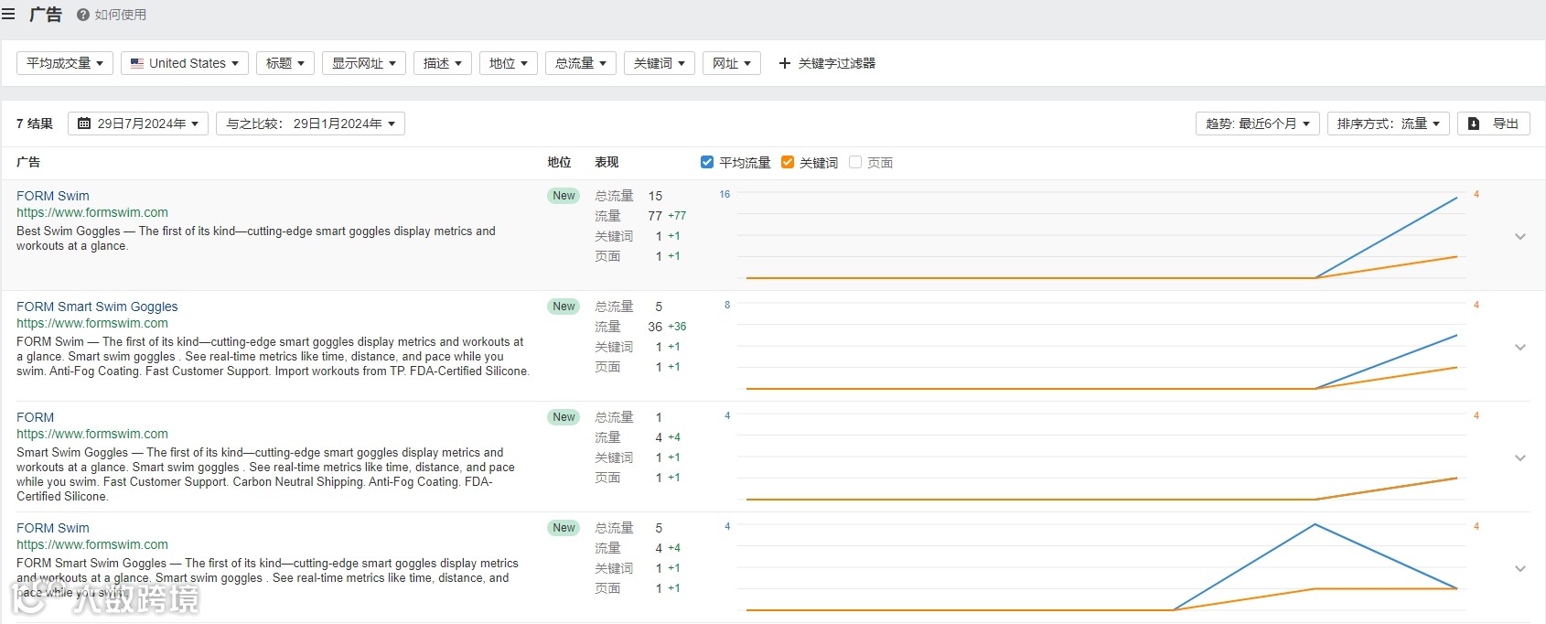Viewport: 1546px width, 624px height.
Task: Click the trend chart for first FORM Swim
Action: pos(1100,235)
